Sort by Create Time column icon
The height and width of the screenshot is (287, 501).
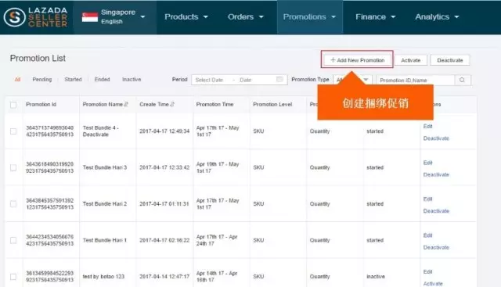pyautogui.click(x=172, y=104)
